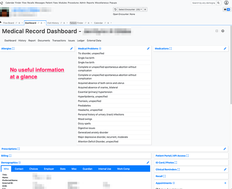Open the Patient top menu
The height and width of the screenshot is (189, 232).
49,3
